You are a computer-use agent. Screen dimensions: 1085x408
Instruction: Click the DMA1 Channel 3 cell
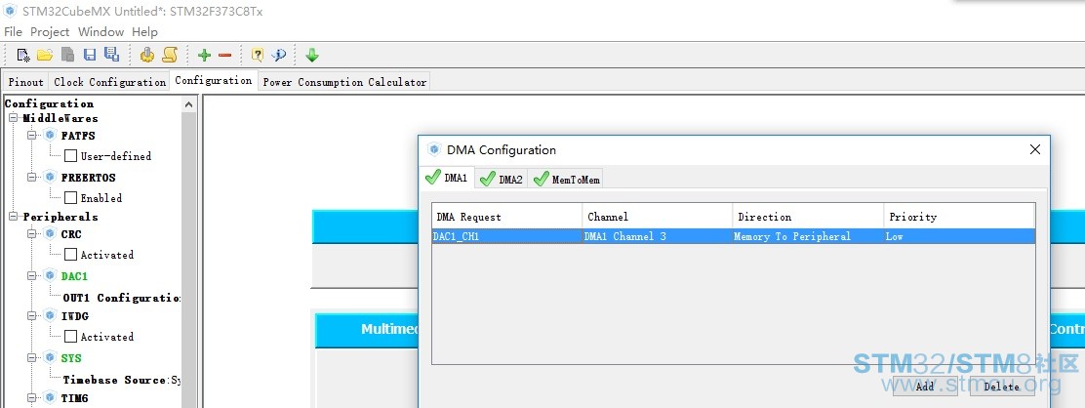point(658,236)
